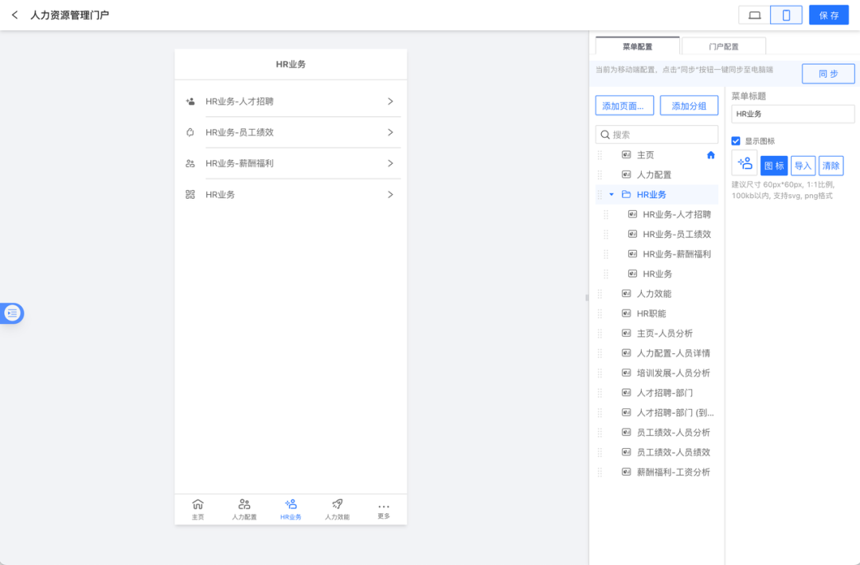Select the person icon beside HR业务-人才招聘 item
This screenshot has width=860, height=565.
(x=190, y=101)
